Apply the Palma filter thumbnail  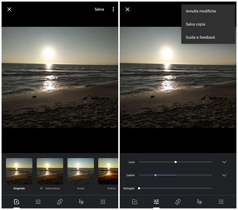tap(108, 171)
